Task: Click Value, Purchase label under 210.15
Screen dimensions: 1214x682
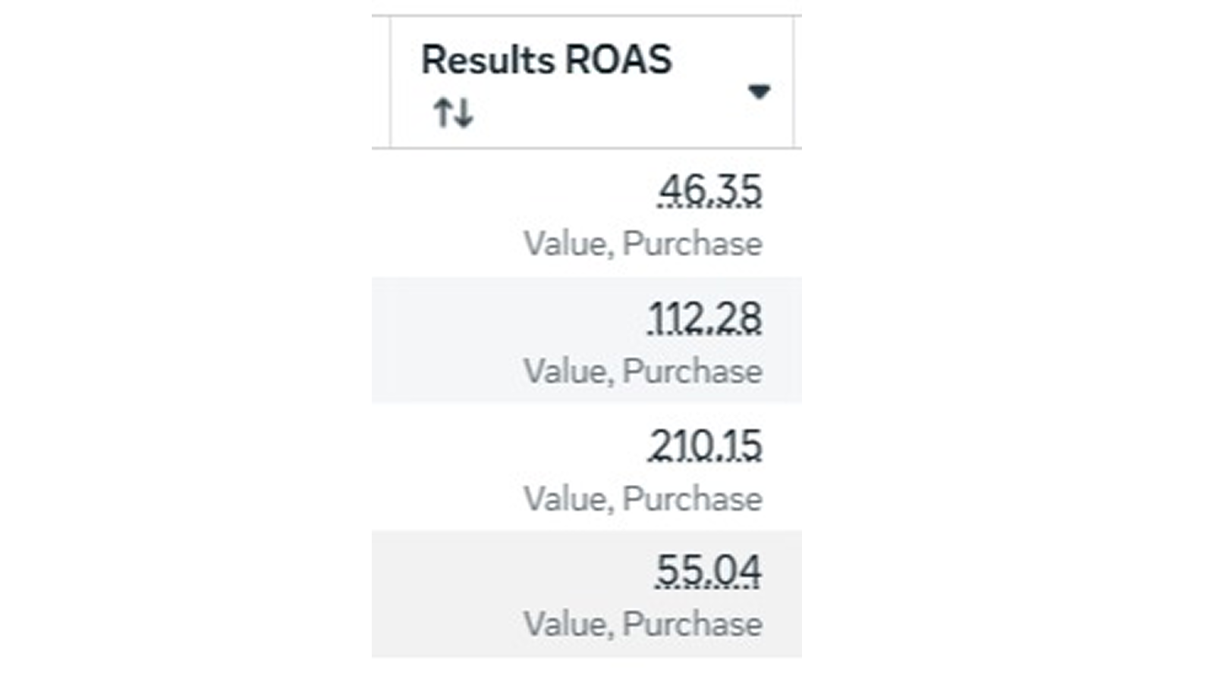Action: tap(643, 499)
